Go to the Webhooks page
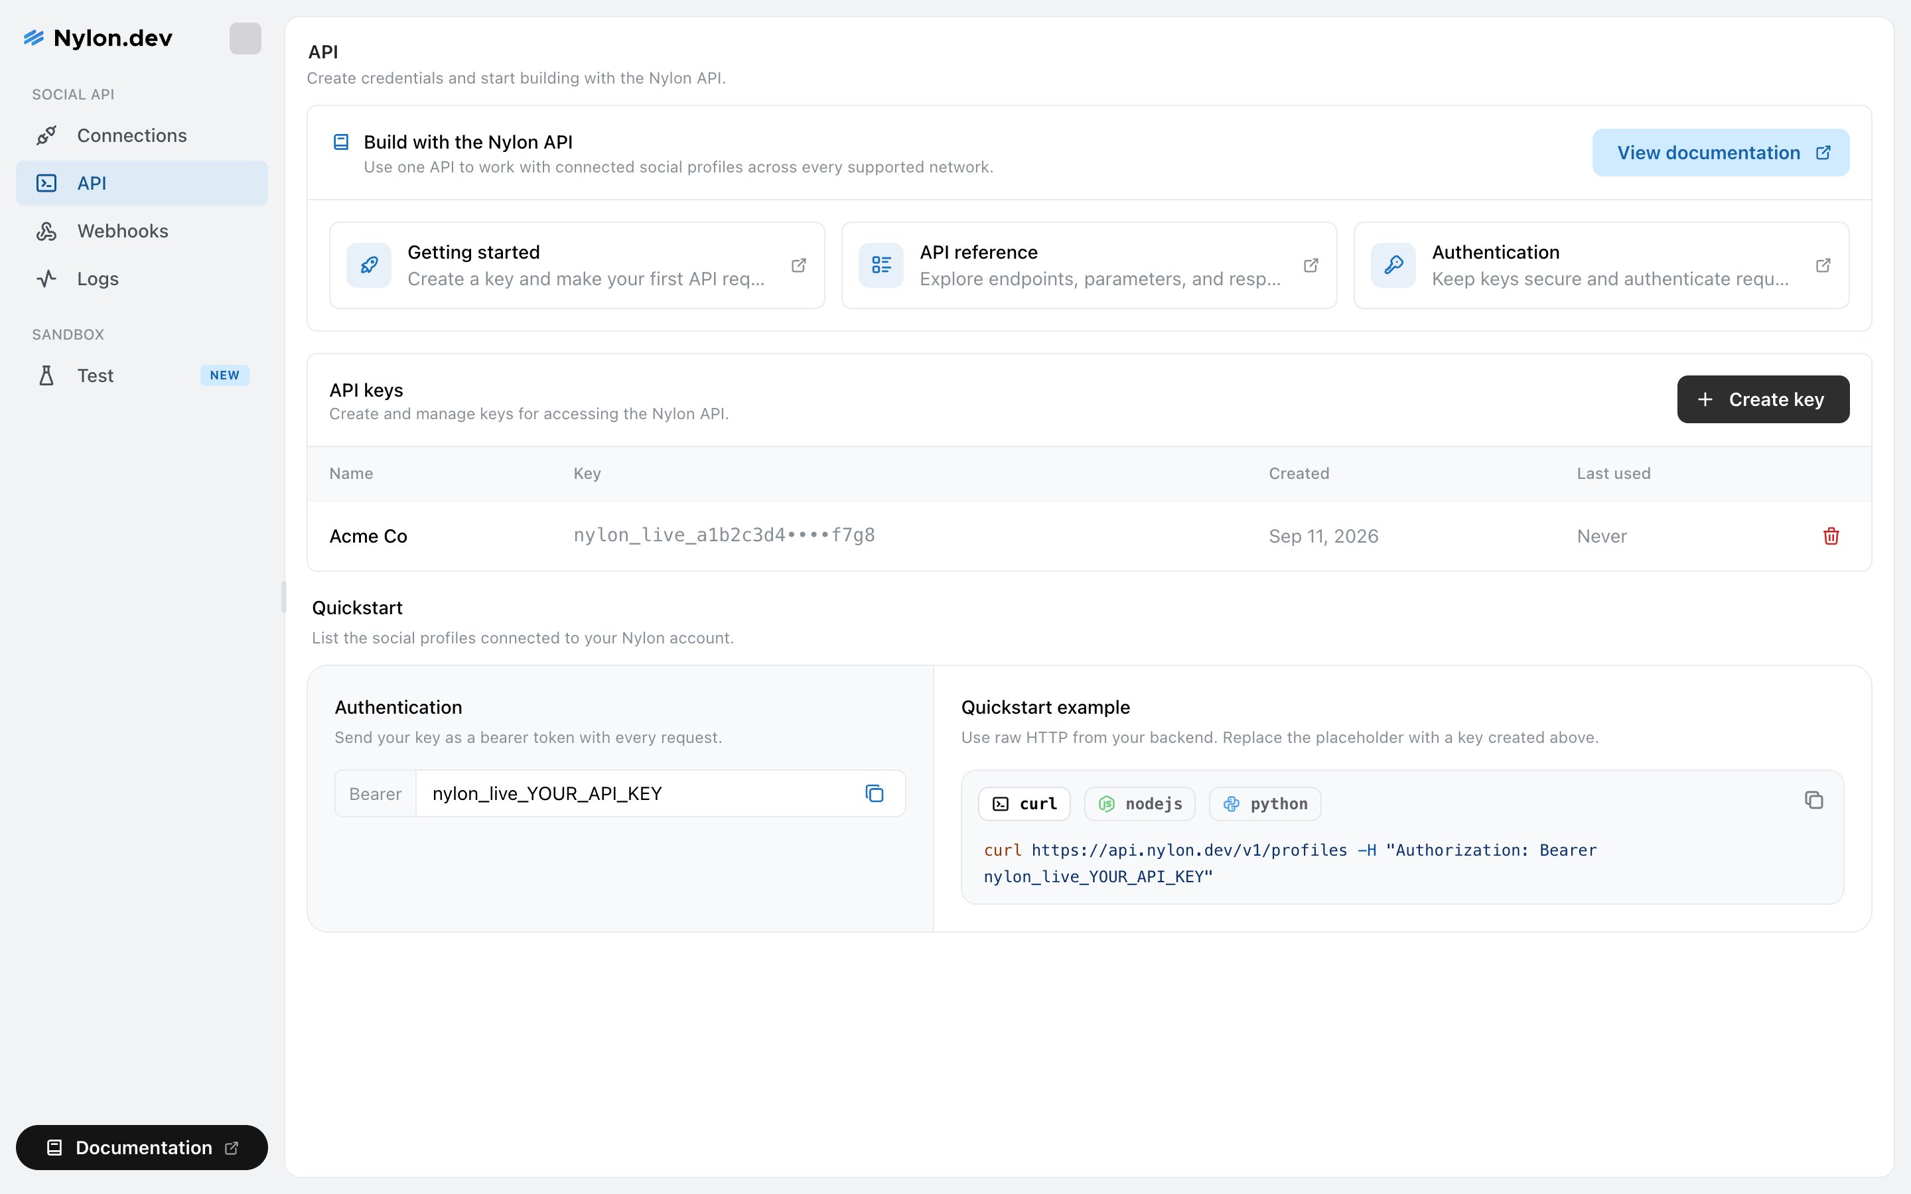This screenshot has height=1194, width=1911. [142, 231]
